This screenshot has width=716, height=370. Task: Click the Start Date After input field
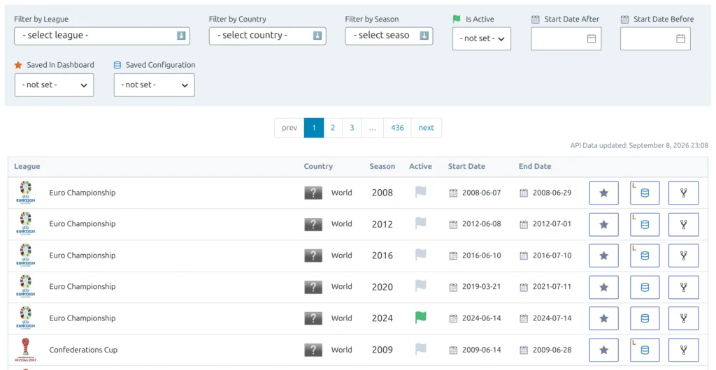[566, 38]
